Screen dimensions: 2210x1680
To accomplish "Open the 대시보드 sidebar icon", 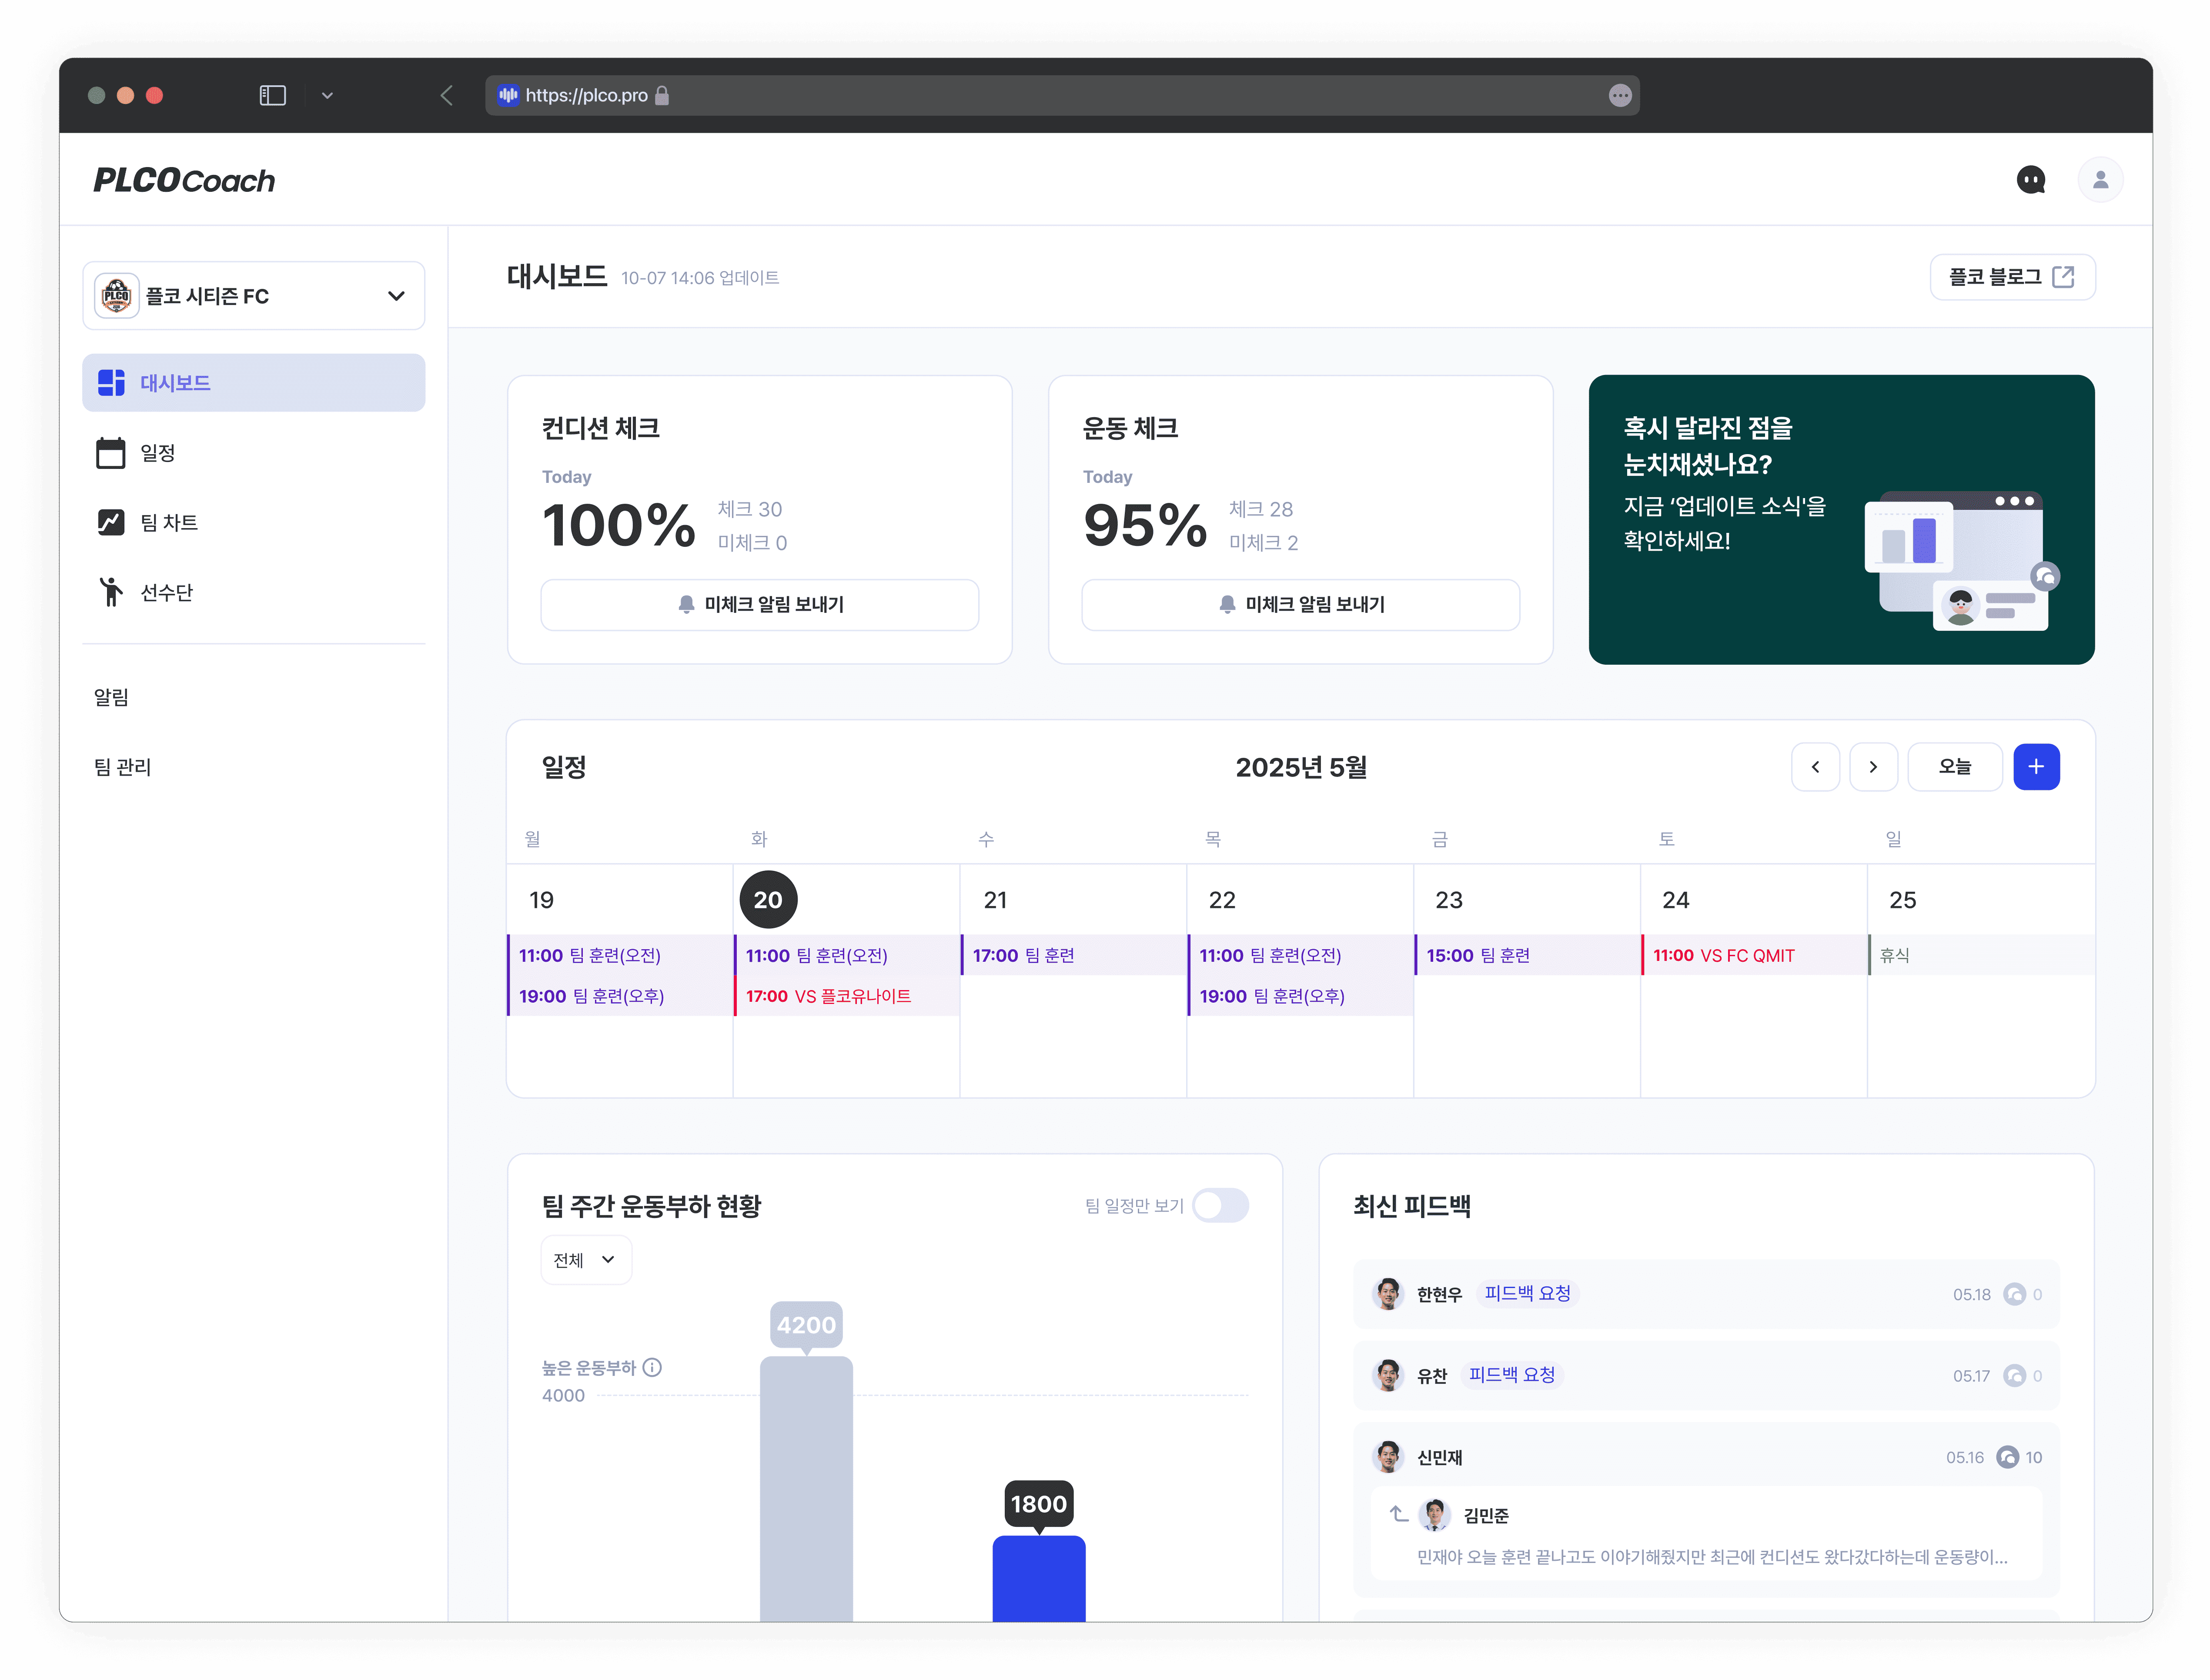I will (x=111, y=382).
